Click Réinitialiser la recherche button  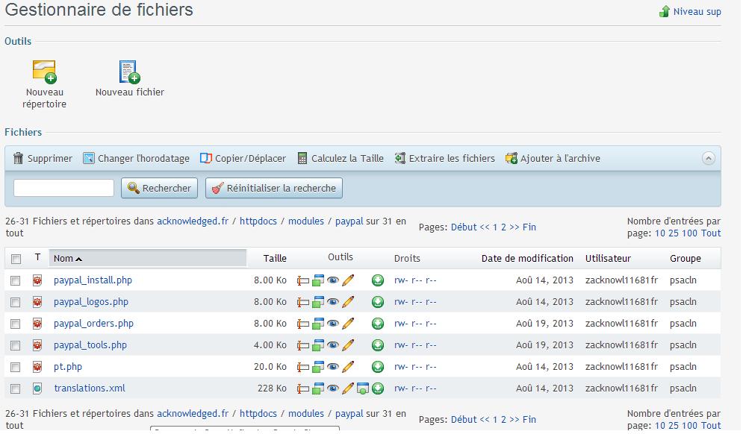tap(274, 188)
